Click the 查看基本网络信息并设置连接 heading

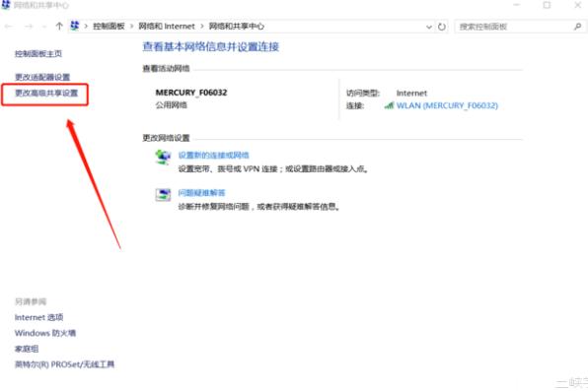pyautogui.click(x=210, y=47)
